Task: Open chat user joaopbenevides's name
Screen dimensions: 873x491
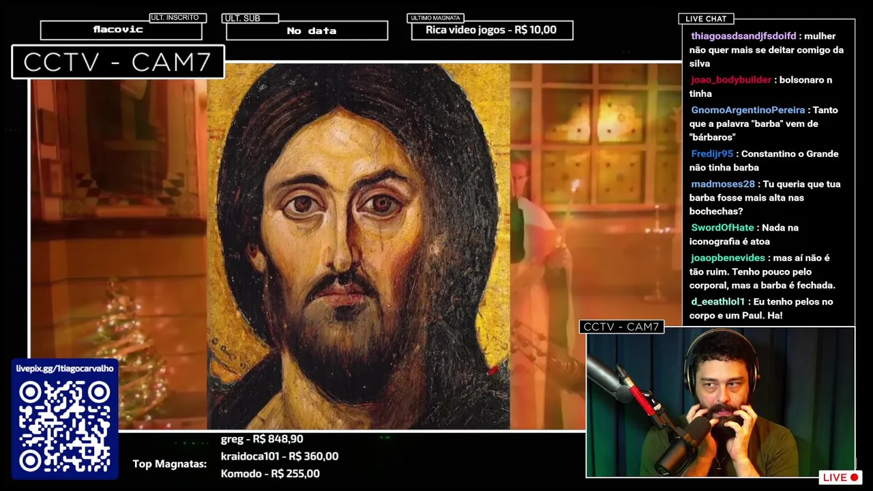Action: (x=728, y=258)
